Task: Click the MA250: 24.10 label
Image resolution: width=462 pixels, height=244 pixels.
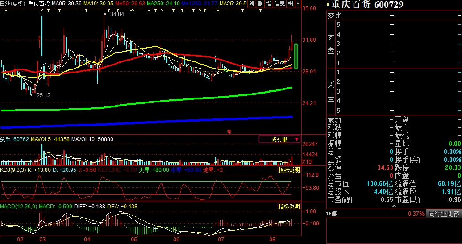Action: (163, 4)
